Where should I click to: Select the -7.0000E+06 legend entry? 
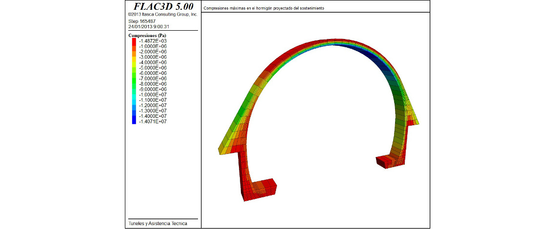point(153,78)
